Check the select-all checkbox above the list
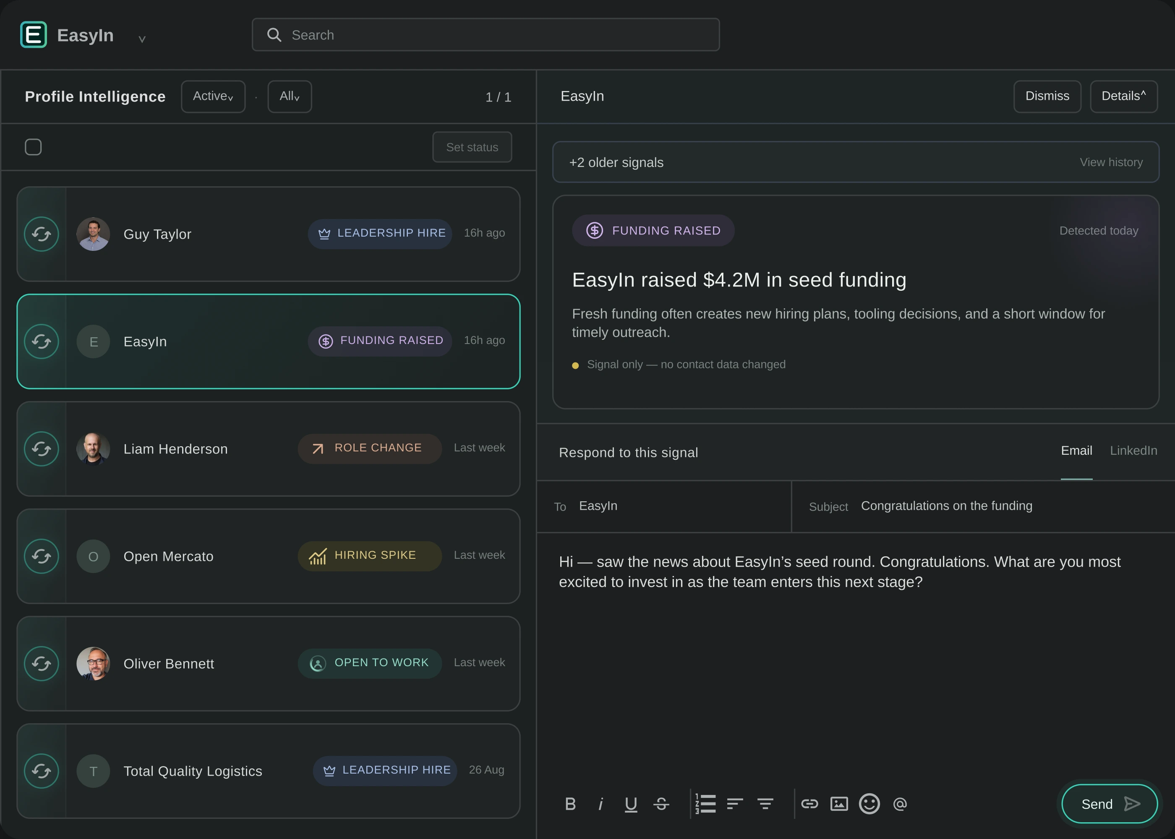The image size is (1175, 839). point(33,147)
